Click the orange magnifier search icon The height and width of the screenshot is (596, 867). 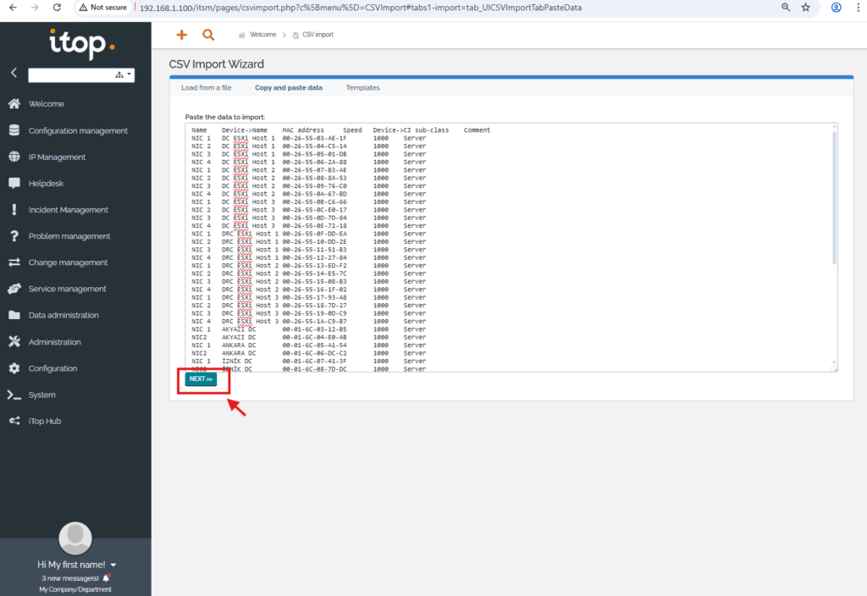tap(208, 35)
